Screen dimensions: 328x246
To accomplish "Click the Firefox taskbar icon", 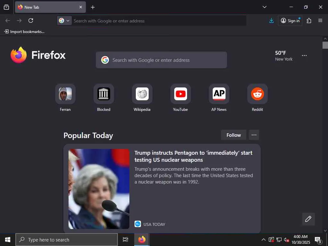I will (x=142, y=240).
